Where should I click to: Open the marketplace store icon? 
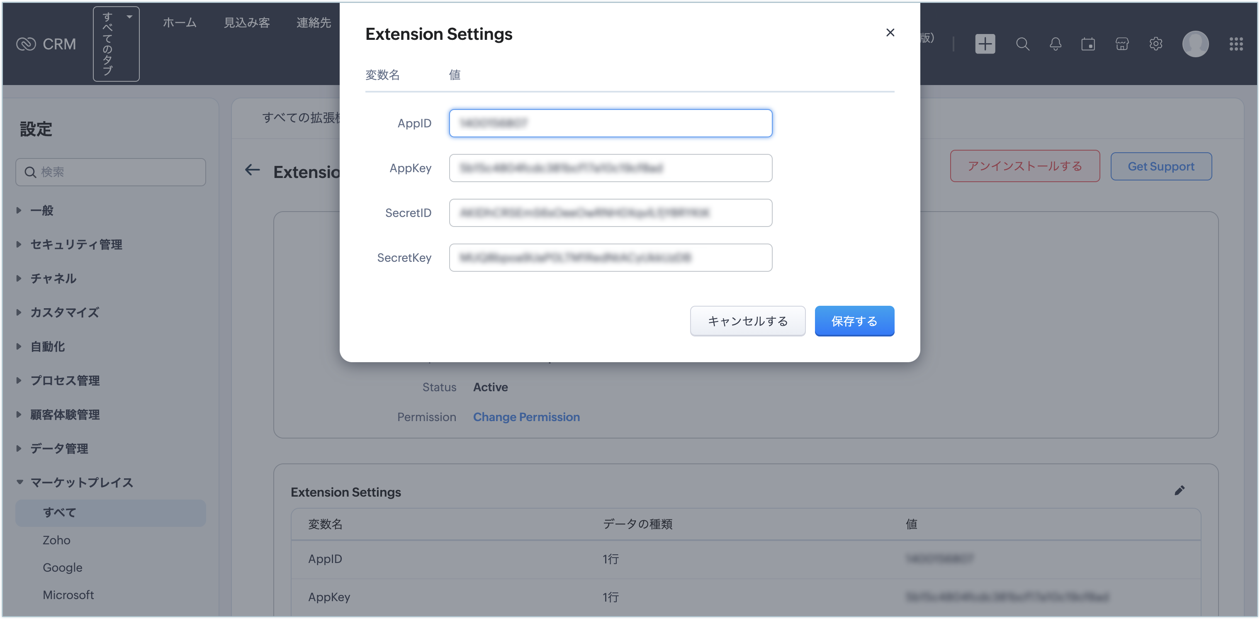click(x=1121, y=44)
